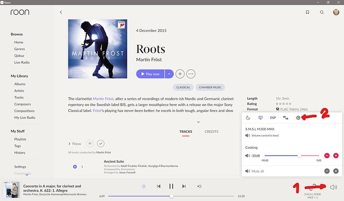Increase Cooking volume with red plus button
The height and width of the screenshot is (201, 344).
336,156
